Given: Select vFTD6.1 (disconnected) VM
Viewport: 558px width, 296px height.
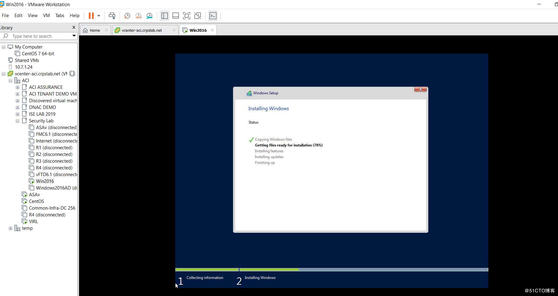Looking at the screenshot, I should click(x=56, y=175).
